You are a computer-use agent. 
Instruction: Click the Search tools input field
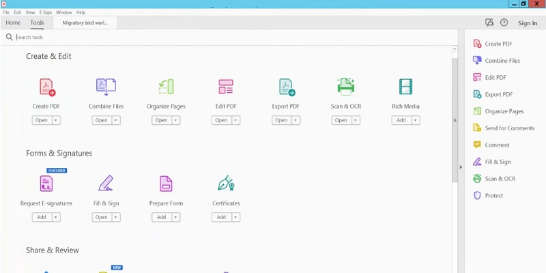pos(230,38)
